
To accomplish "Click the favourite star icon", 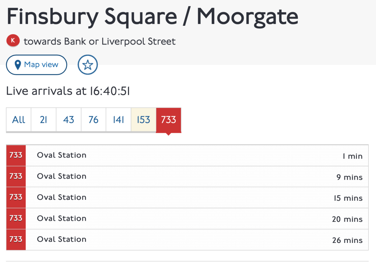I will click(x=87, y=65).
